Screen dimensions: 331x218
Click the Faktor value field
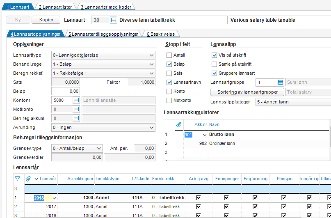point(141,82)
